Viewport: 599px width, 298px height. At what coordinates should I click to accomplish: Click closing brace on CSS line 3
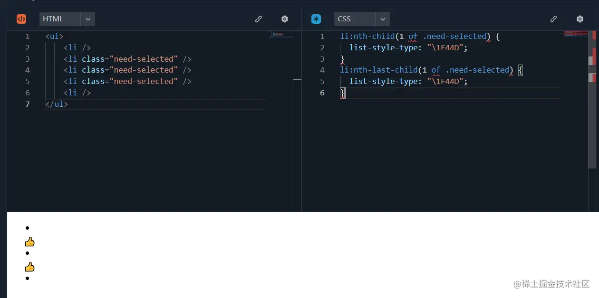(x=342, y=59)
